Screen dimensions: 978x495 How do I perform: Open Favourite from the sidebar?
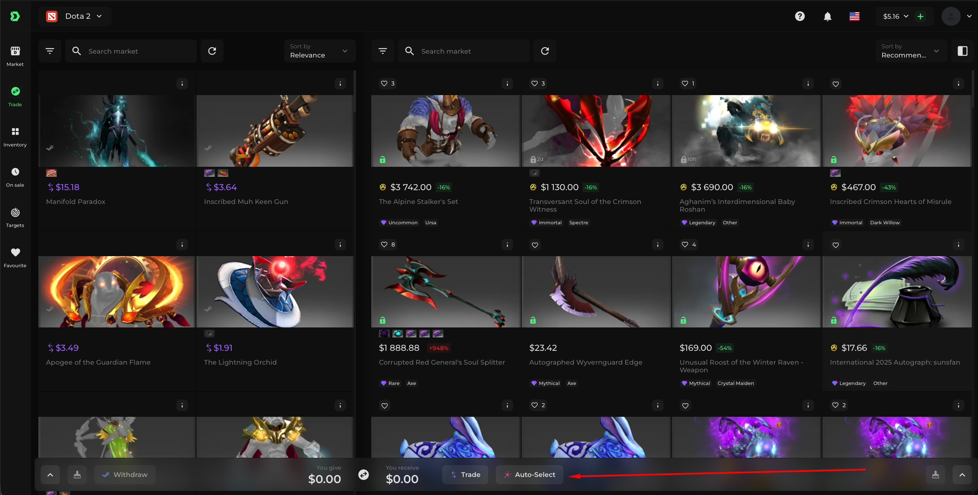pyautogui.click(x=15, y=257)
